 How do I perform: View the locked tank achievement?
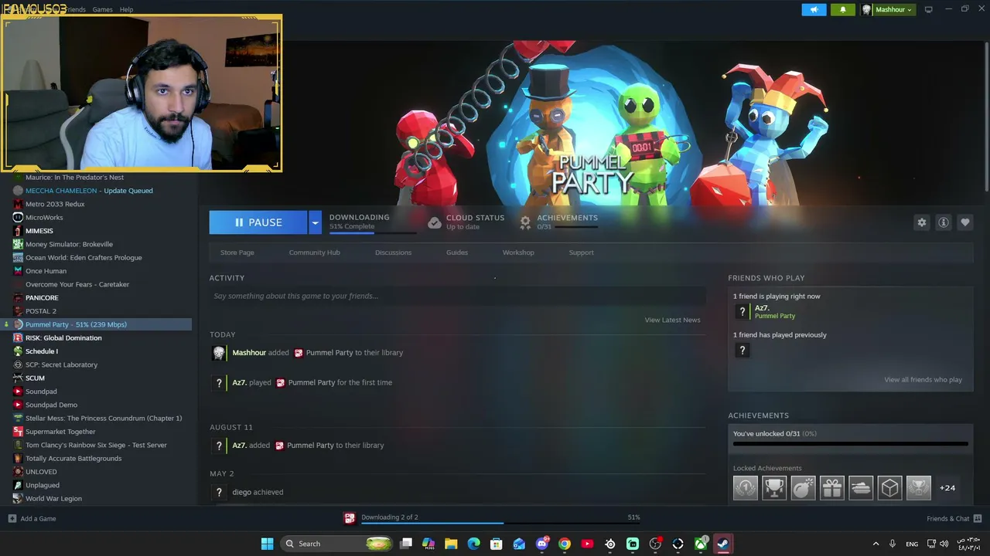click(861, 488)
